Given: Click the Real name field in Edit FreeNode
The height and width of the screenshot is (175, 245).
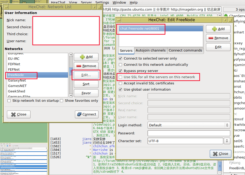Looking at the screenshot, I should point(189,110).
